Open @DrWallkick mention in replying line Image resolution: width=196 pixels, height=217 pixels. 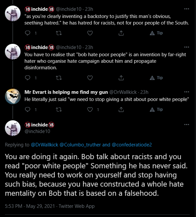[x=44, y=144]
